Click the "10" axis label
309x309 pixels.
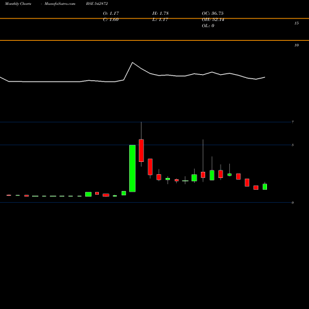(x=297, y=45)
